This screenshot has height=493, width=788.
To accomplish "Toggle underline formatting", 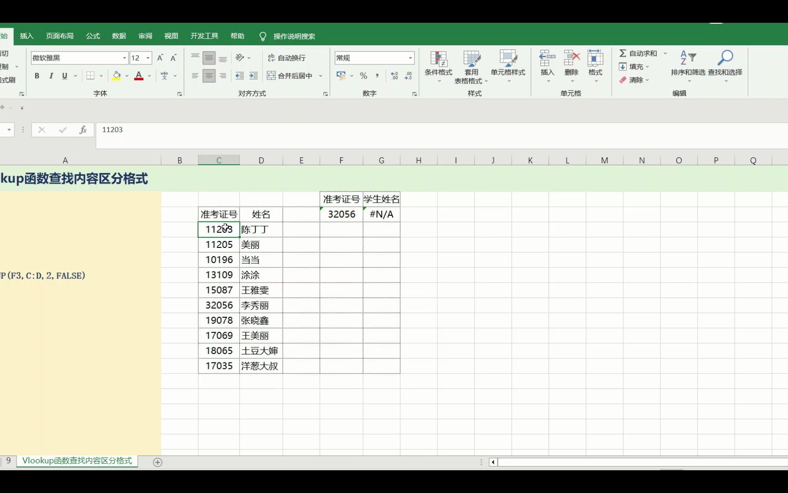I will [64, 76].
